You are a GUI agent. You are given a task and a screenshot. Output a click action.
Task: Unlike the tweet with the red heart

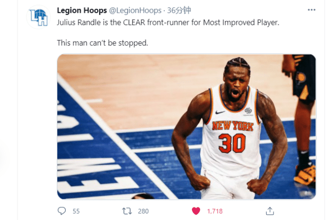pyautogui.click(x=196, y=211)
